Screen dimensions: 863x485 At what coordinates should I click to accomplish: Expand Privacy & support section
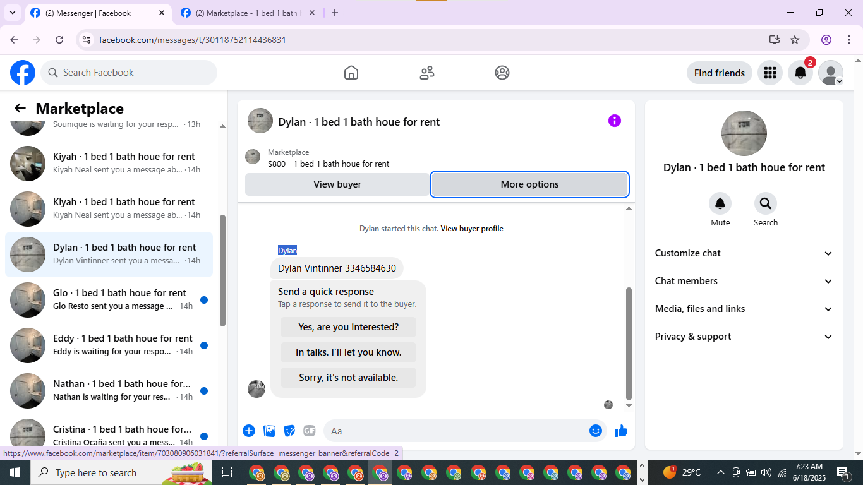744,337
